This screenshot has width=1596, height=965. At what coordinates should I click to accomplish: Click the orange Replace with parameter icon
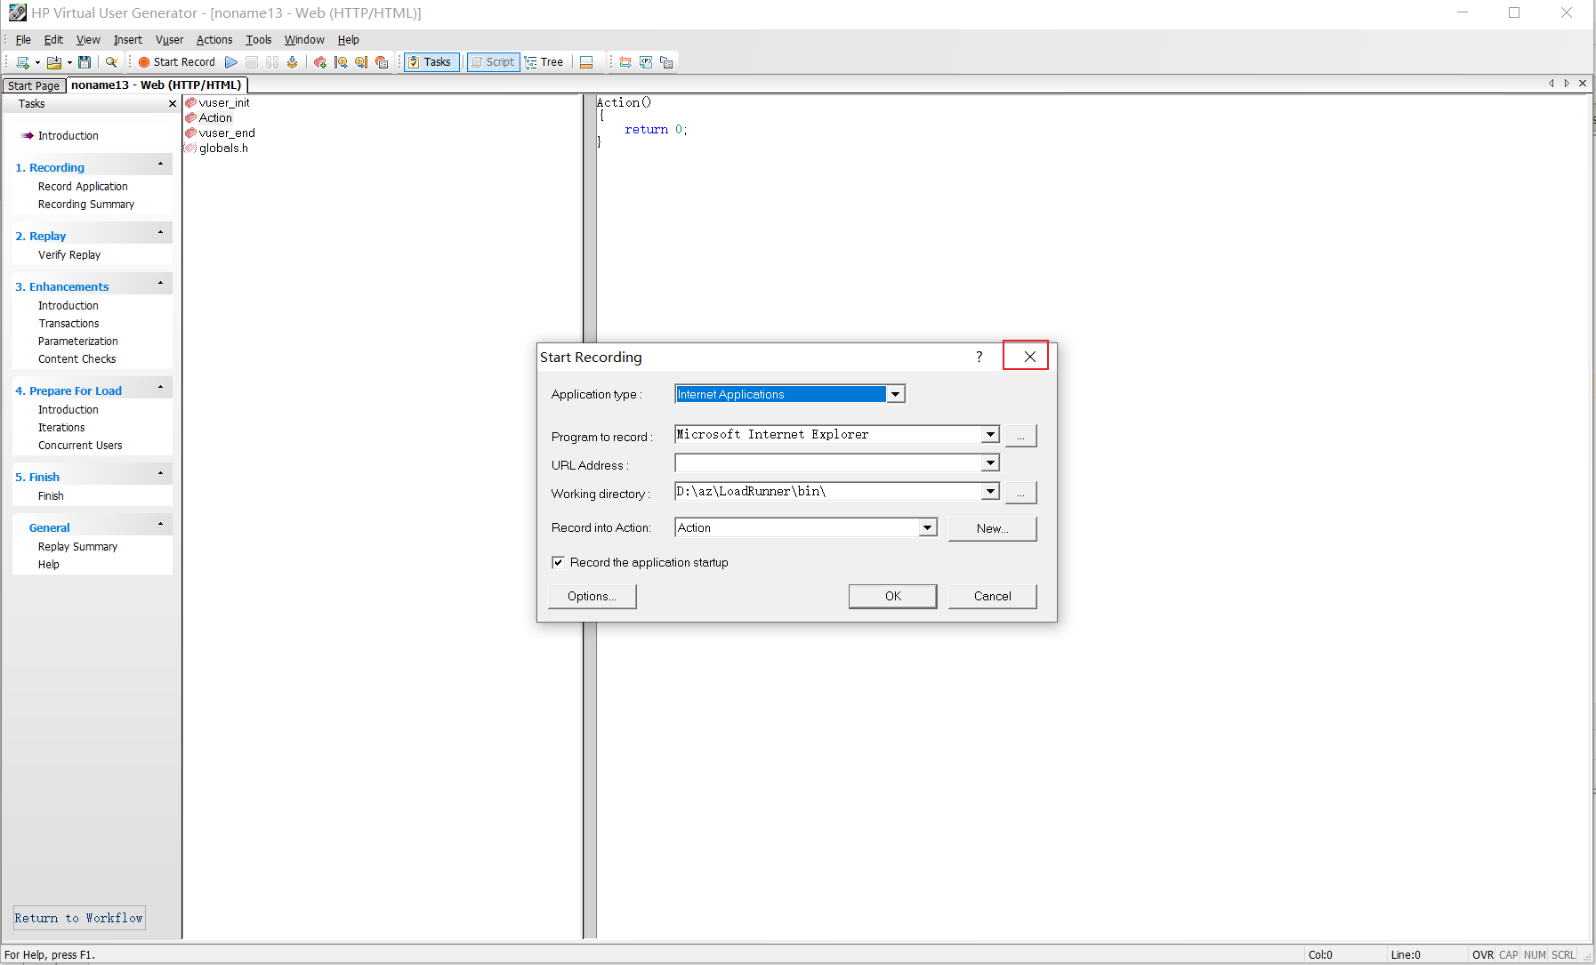tap(625, 62)
